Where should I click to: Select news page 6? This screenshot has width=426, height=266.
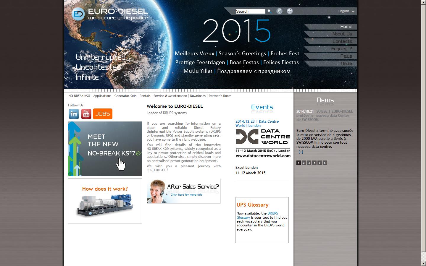325,163
